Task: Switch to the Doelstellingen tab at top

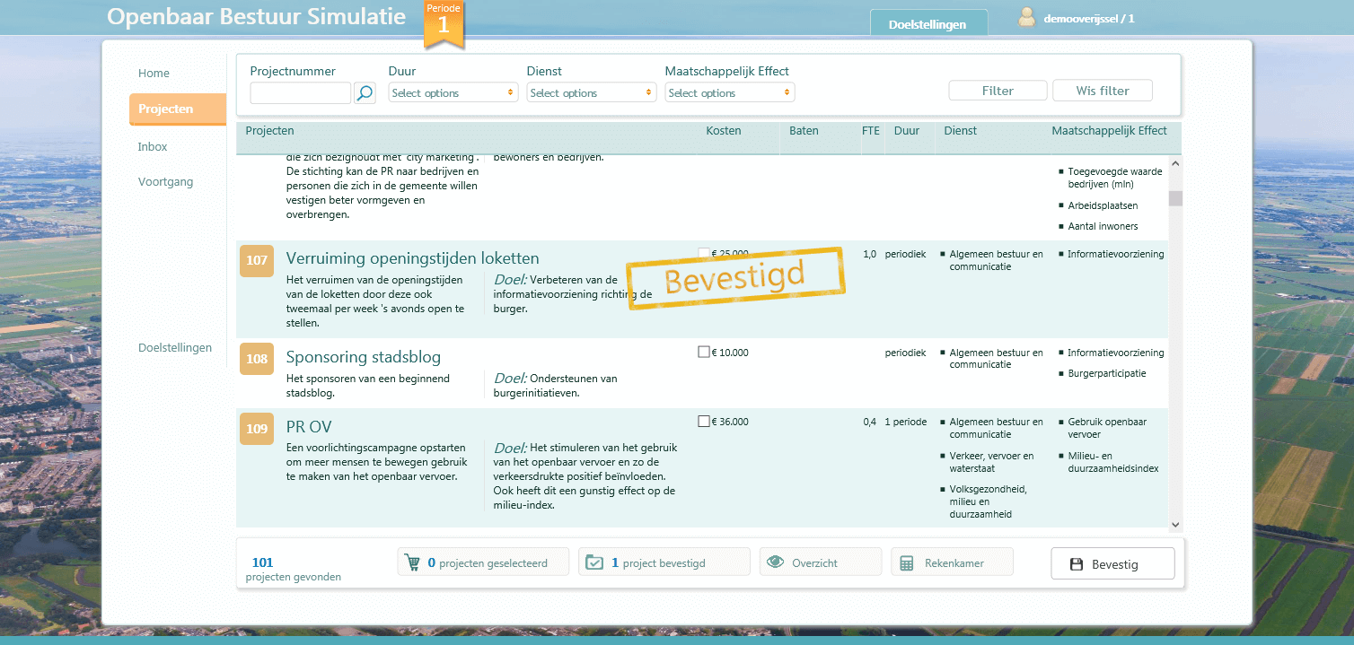Action: tap(928, 24)
